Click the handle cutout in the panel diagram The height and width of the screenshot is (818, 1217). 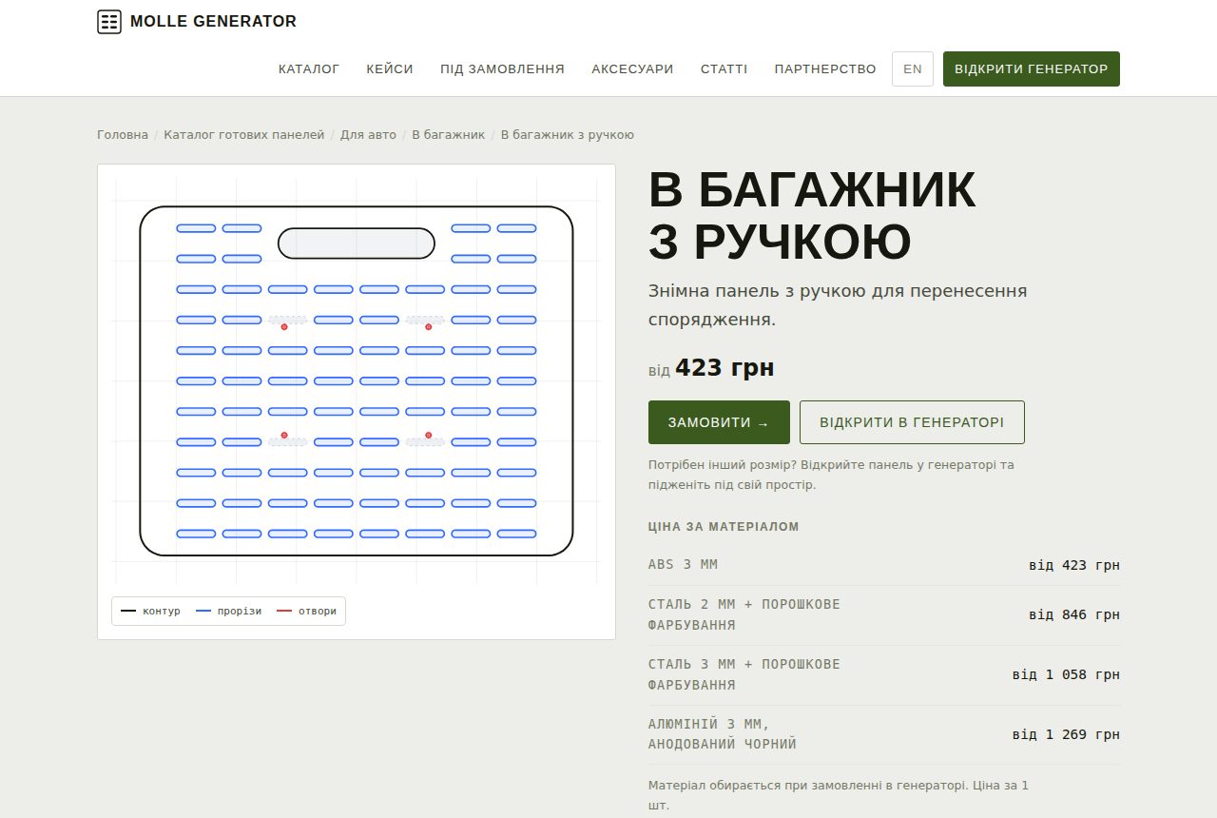[x=357, y=243]
